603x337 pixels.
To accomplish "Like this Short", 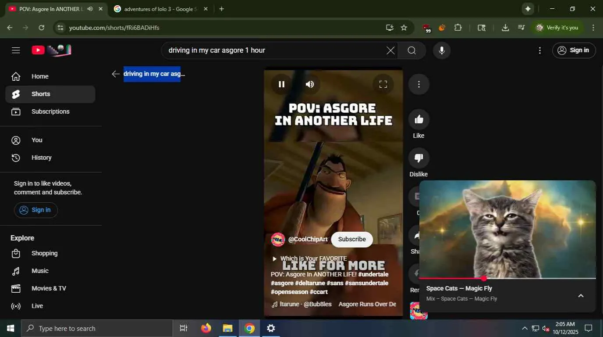I will pos(419,119).
